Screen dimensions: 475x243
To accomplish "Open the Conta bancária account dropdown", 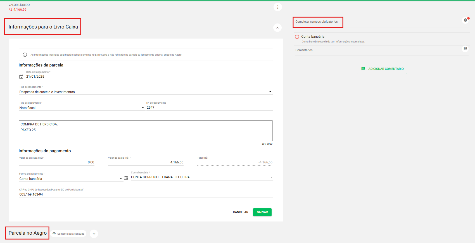I will click(x=271, y=177).
